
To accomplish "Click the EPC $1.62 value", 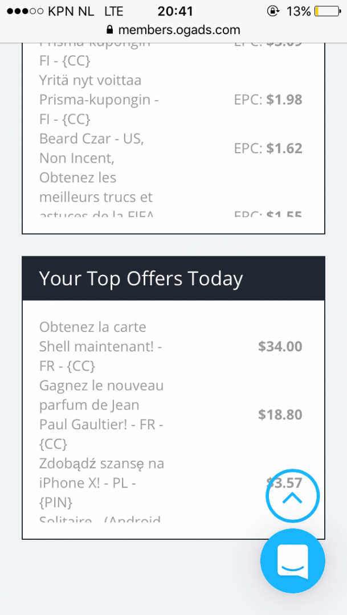I will (284, 149).
